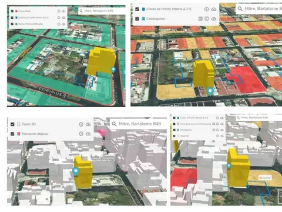This screenshot has width=282, height=212.
Task: Click location pin in red-orange parcels map
Action: coord(210,92)
